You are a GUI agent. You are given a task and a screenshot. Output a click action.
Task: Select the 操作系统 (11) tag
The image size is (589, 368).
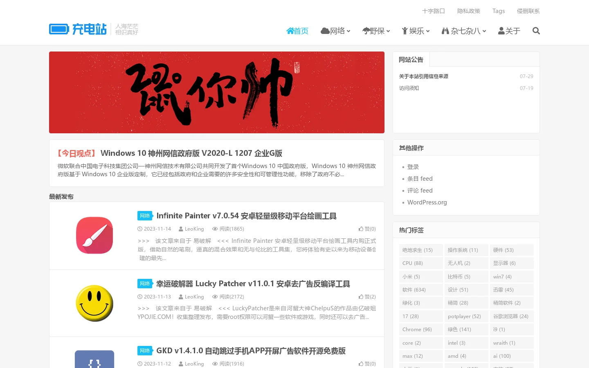466,250
